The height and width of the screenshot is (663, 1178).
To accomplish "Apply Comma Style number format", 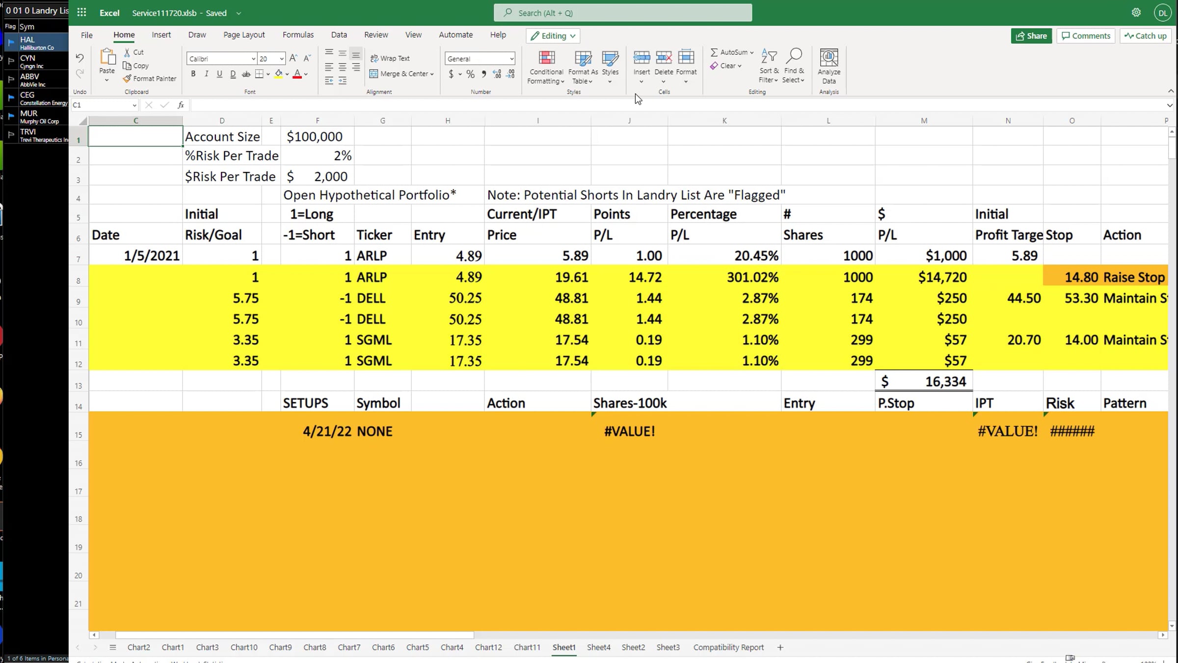I will (x=484, y=74).
